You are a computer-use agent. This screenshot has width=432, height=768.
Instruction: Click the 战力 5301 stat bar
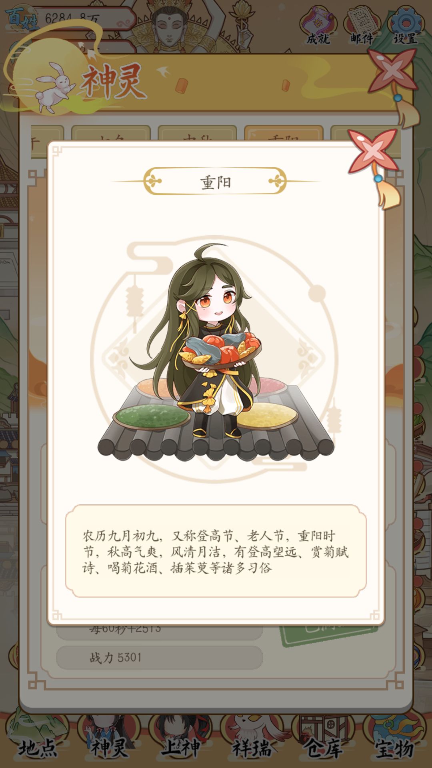pos(159,658)
